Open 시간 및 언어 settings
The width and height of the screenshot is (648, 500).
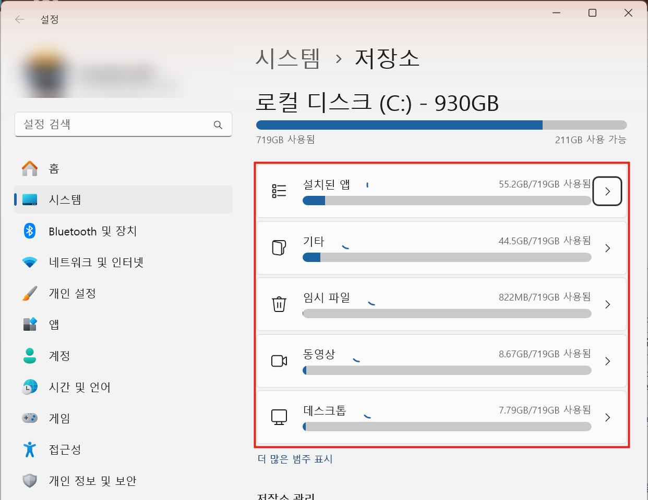click(x=123, y=387)
